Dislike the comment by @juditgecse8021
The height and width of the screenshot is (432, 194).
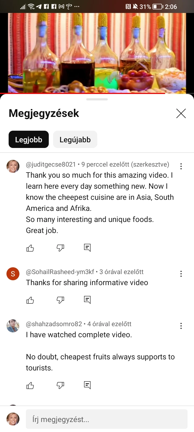pos(60,248)
